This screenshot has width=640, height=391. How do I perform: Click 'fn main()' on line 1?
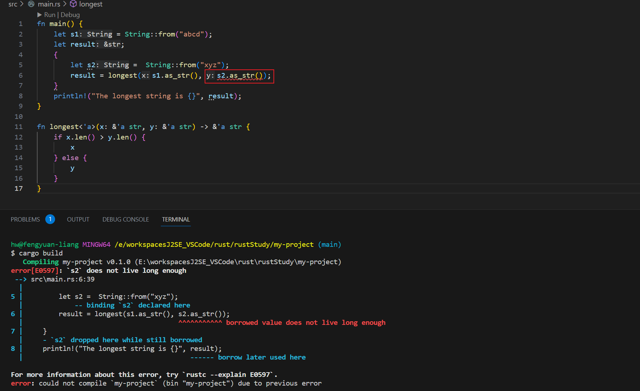click(55, 24)
